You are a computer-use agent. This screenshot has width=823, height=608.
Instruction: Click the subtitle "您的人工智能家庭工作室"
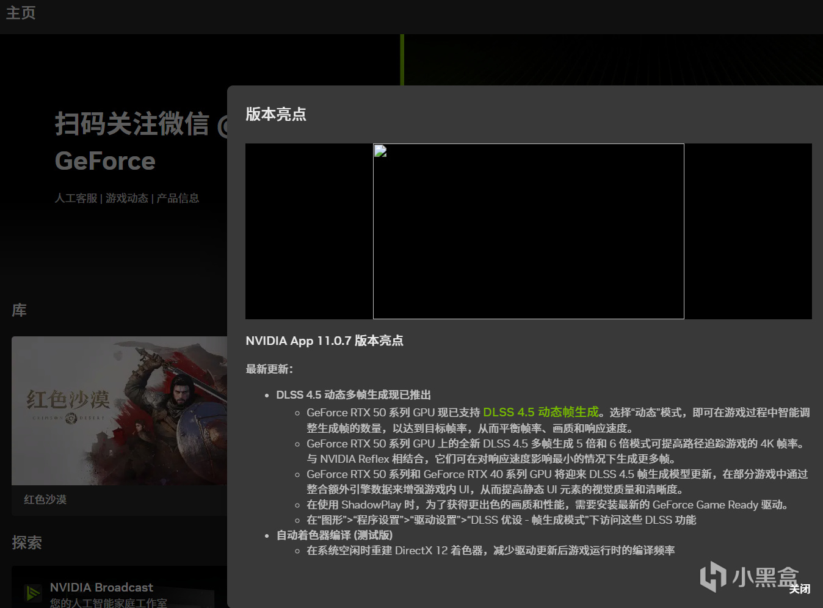[x=108, y=603]
